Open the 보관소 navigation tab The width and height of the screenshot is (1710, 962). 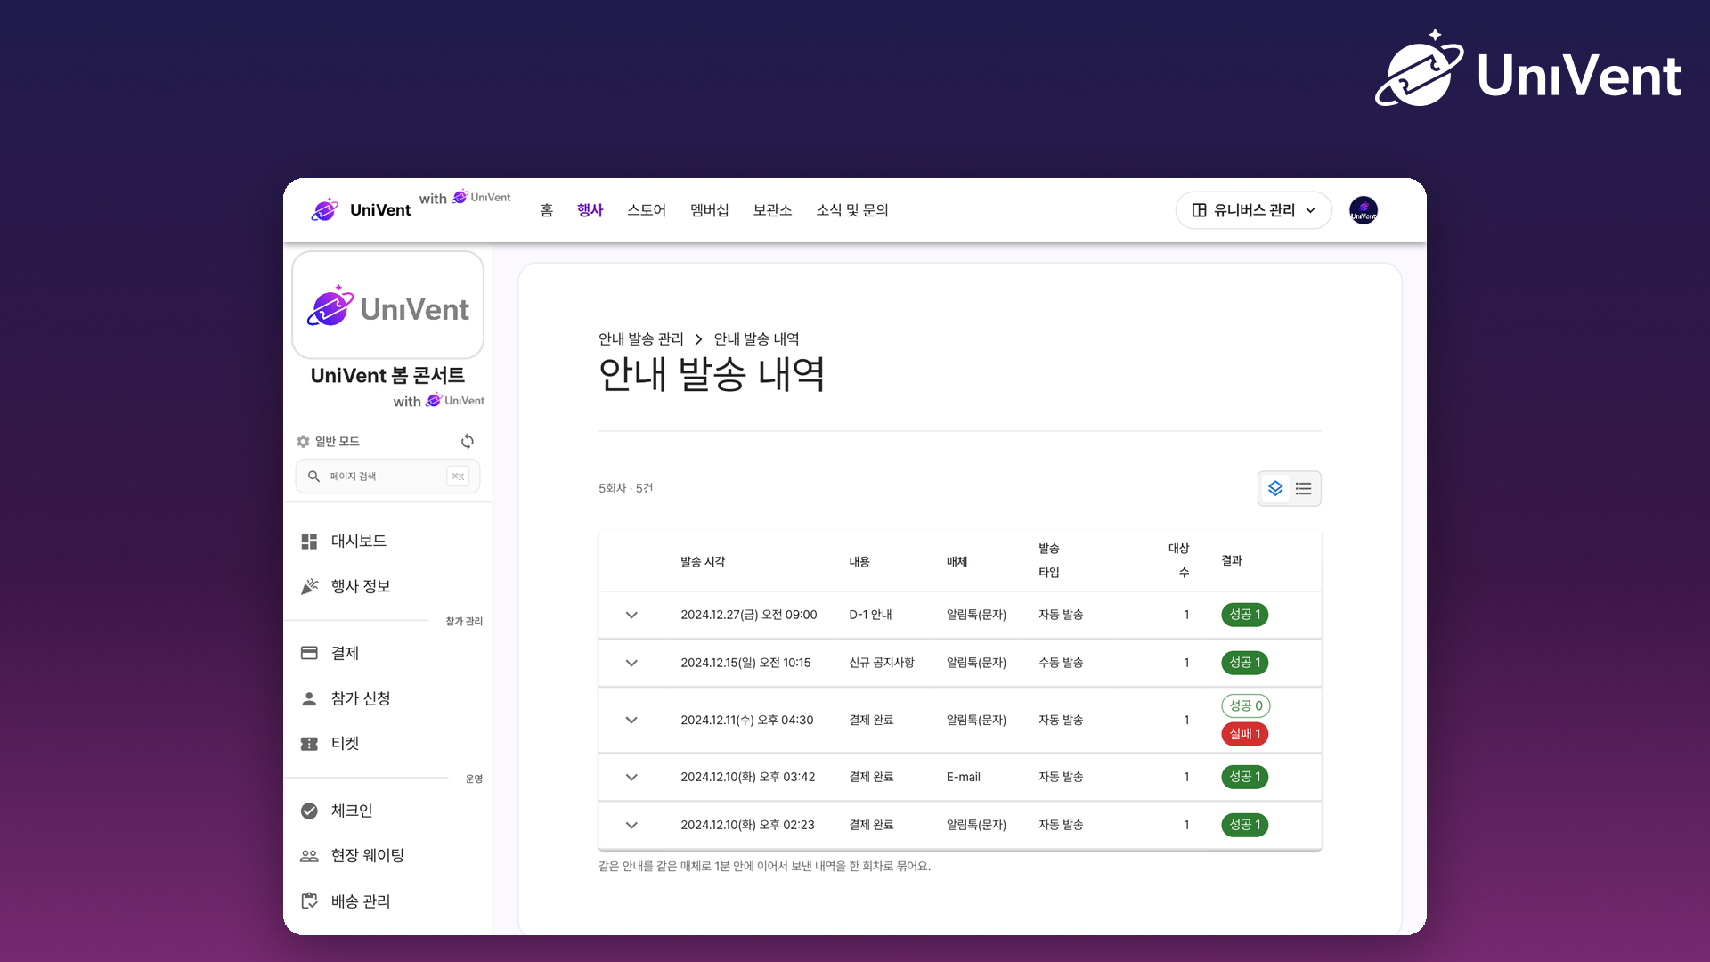coord(773,210)
